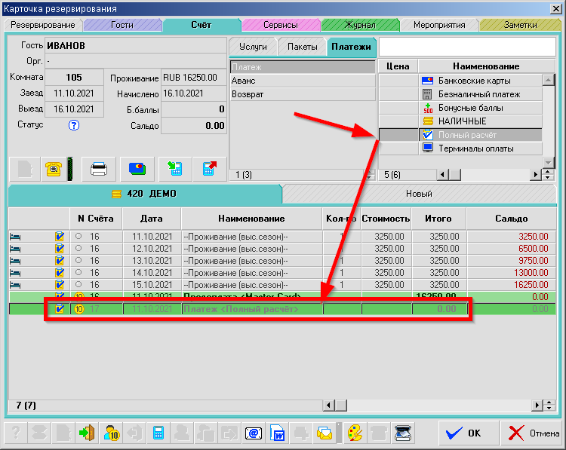Click the calculator with green arrow icon
566x450 pixels.
click(174, 169)
